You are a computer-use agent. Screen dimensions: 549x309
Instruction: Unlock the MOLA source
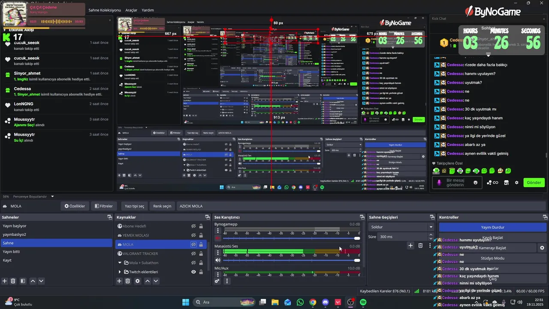[201, 244]
